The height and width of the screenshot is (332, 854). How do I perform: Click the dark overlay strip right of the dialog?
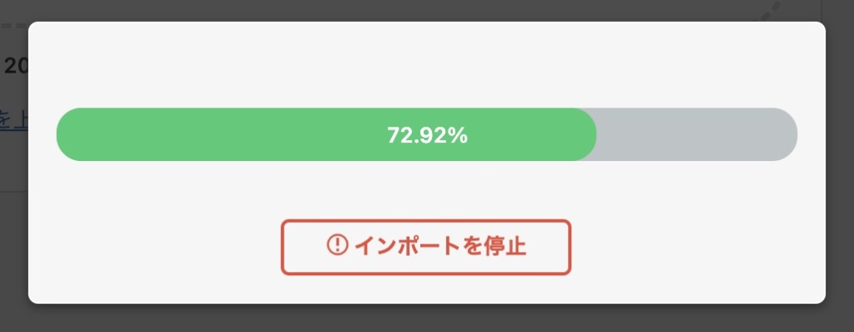[x=840, y=163]
